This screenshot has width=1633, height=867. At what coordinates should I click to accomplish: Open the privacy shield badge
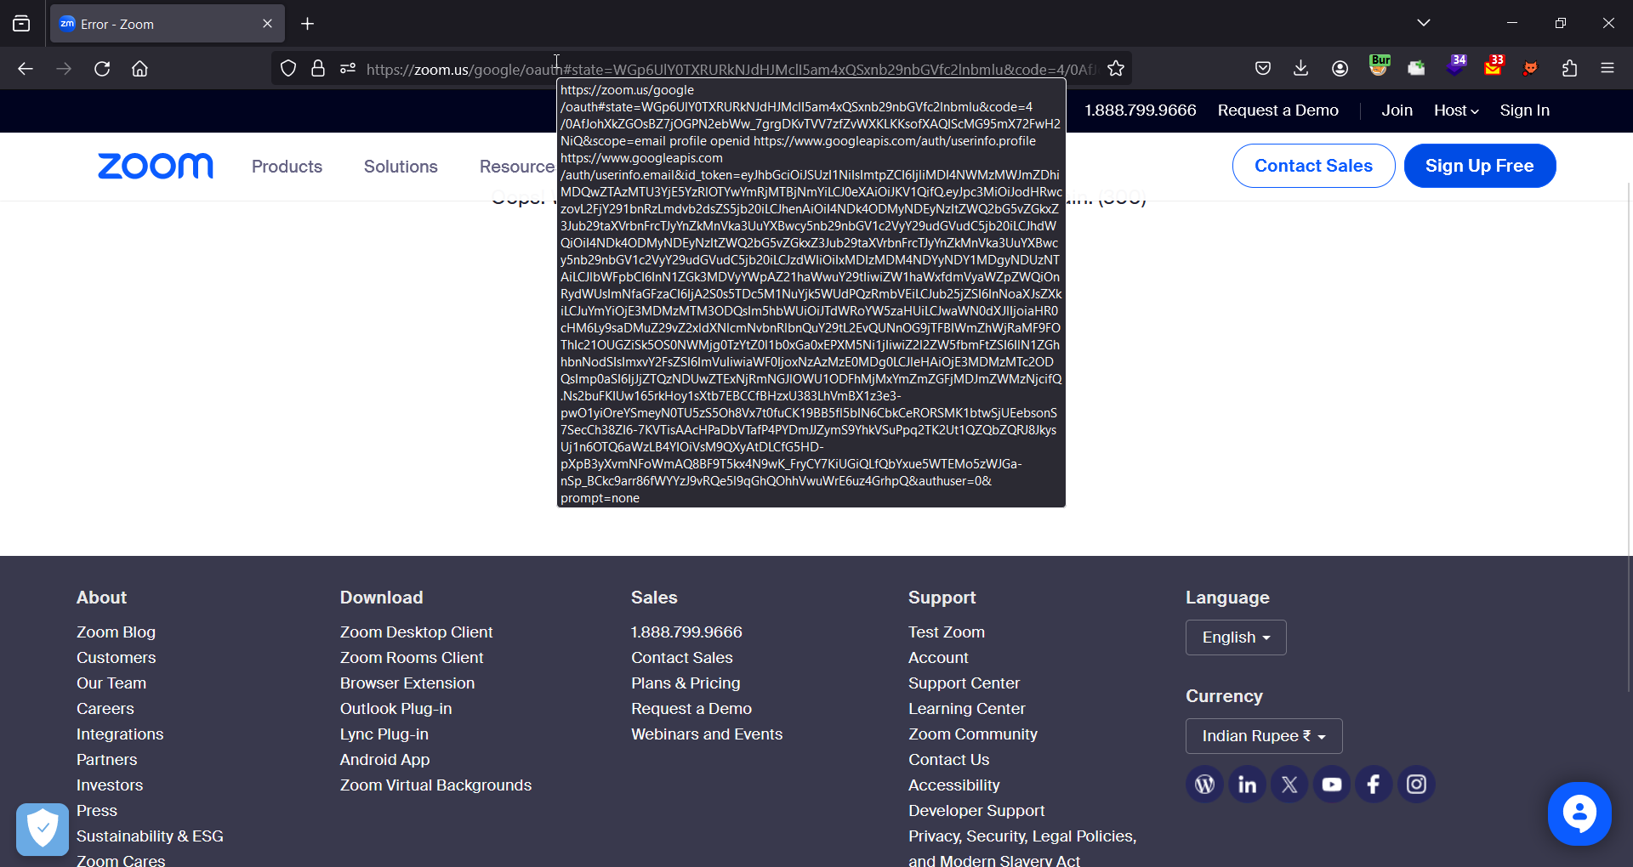coord(43,829)
